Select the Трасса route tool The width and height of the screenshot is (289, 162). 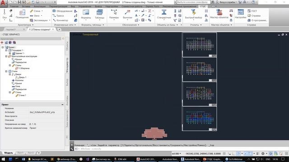point(58,16)
